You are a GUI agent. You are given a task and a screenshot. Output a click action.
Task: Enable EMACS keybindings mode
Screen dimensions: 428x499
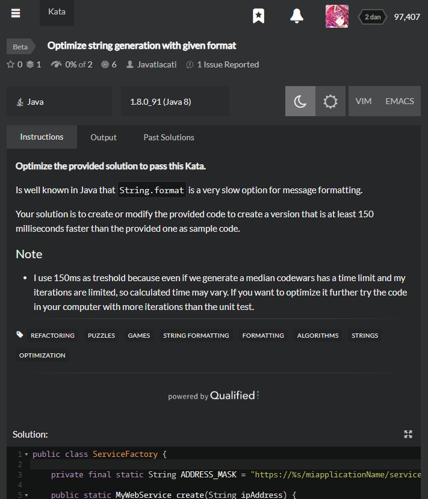399,101
